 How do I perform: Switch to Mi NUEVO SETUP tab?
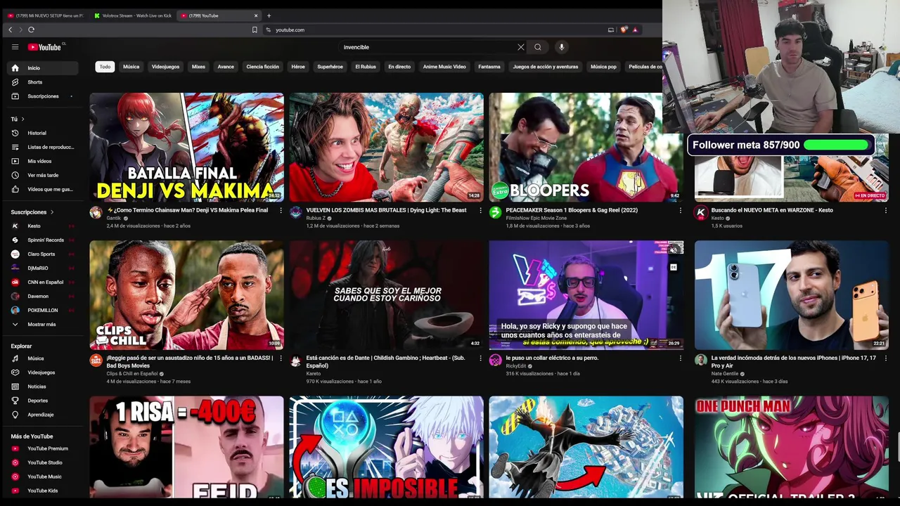click(46, 15)
